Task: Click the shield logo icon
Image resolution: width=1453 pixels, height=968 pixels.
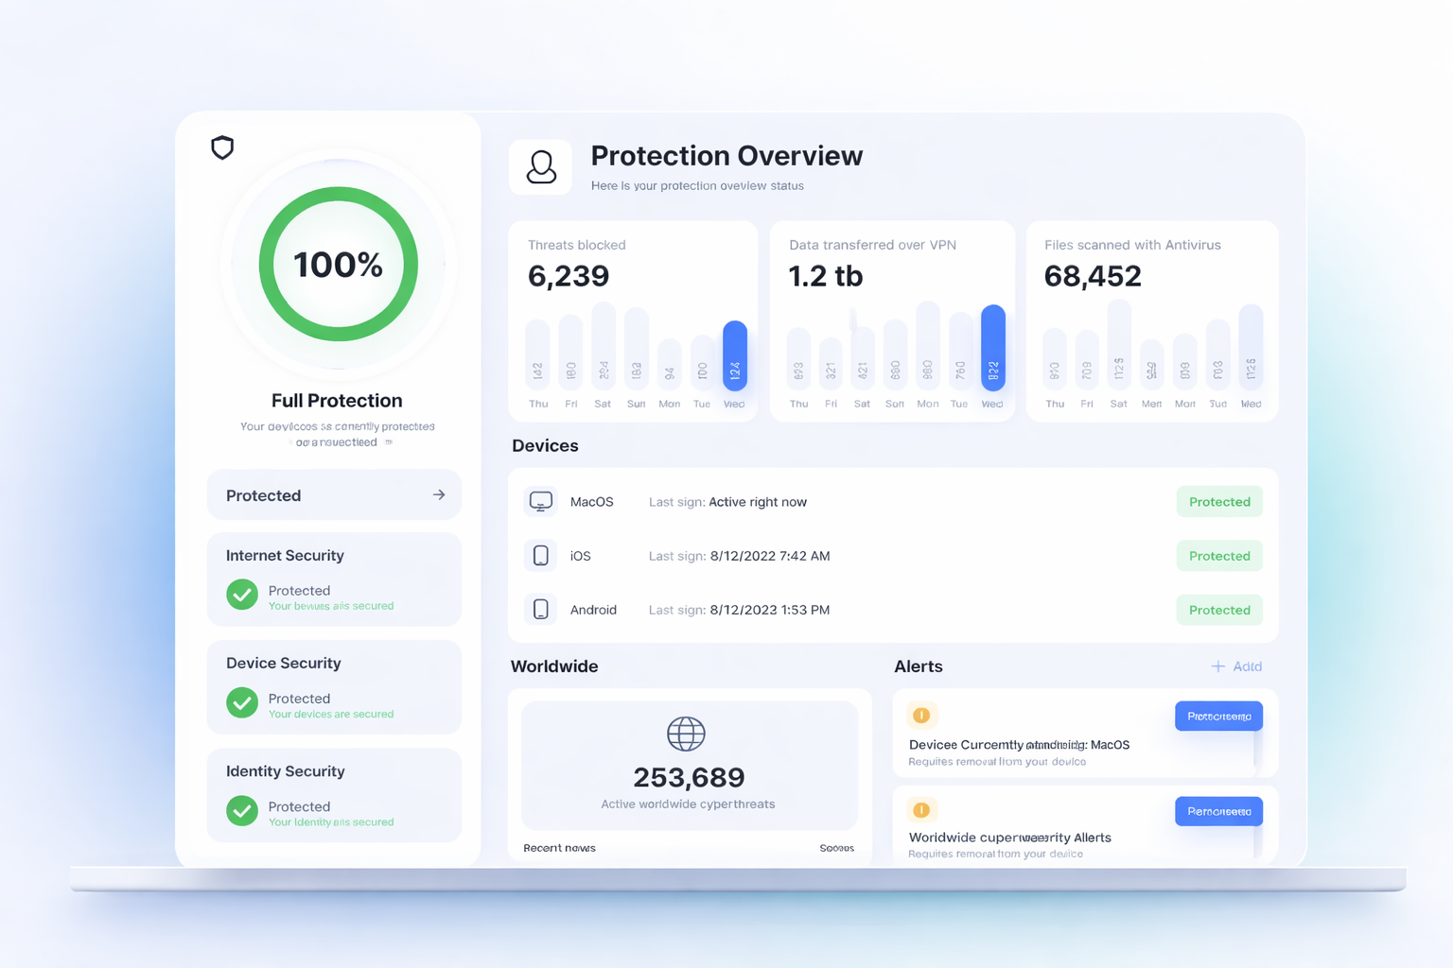Action: pos(222,147)
